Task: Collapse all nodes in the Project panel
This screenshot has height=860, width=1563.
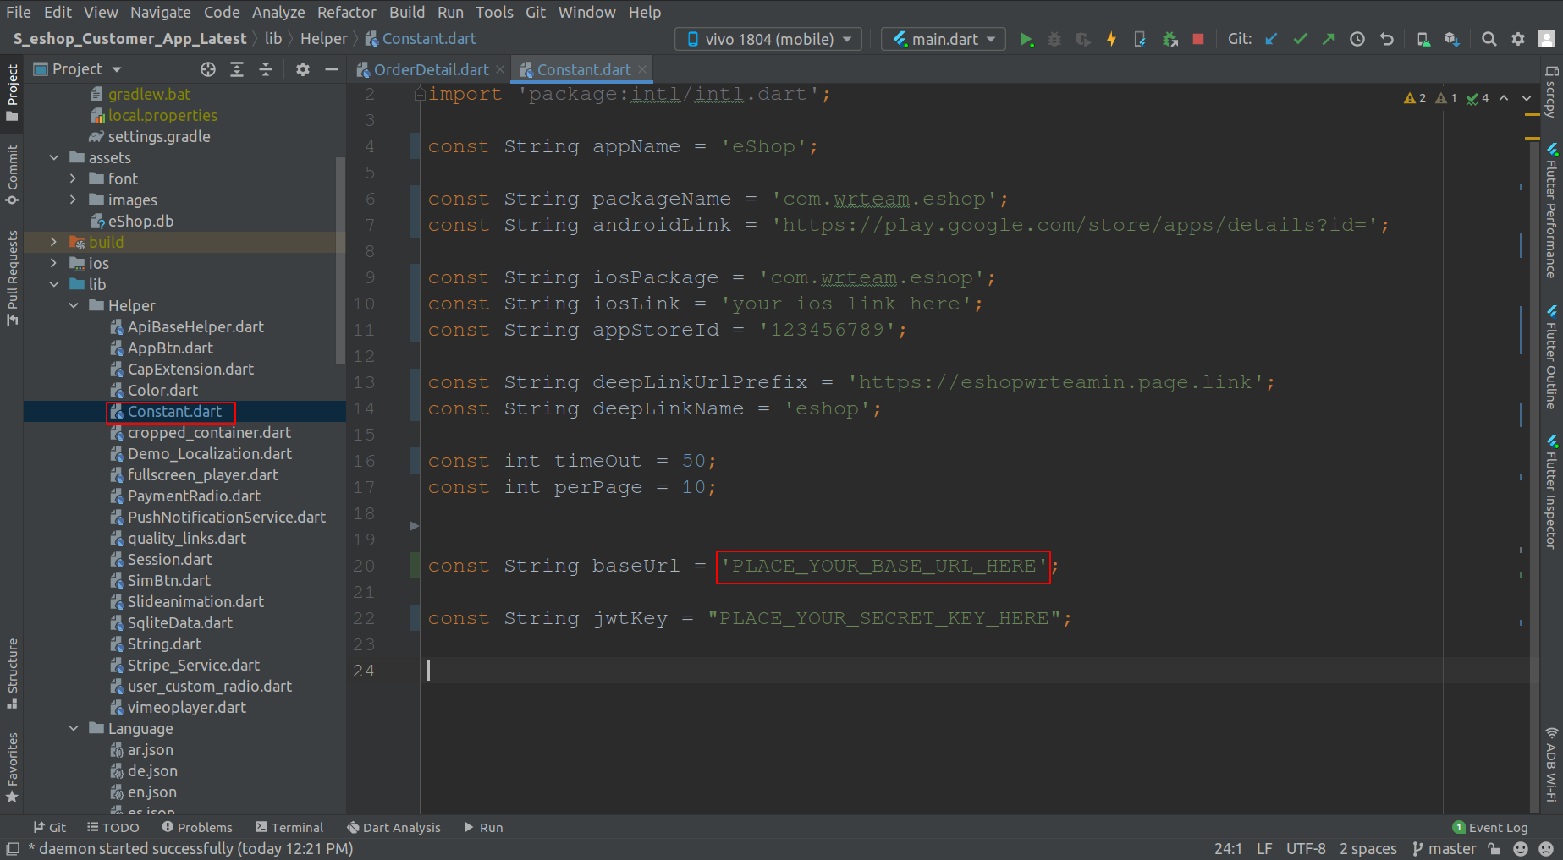Action: point(266,69)
